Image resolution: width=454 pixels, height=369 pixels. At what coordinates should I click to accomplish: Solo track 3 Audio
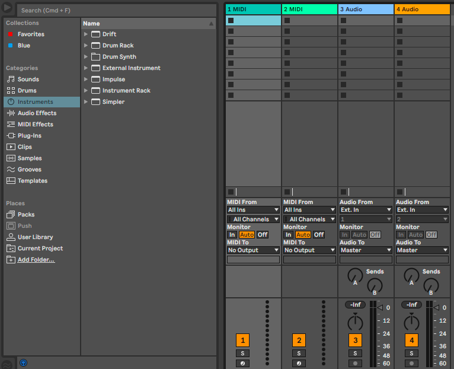coord(355,354)
